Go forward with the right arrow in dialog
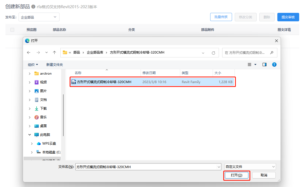The image size is (303, 187). click(38, 52)
